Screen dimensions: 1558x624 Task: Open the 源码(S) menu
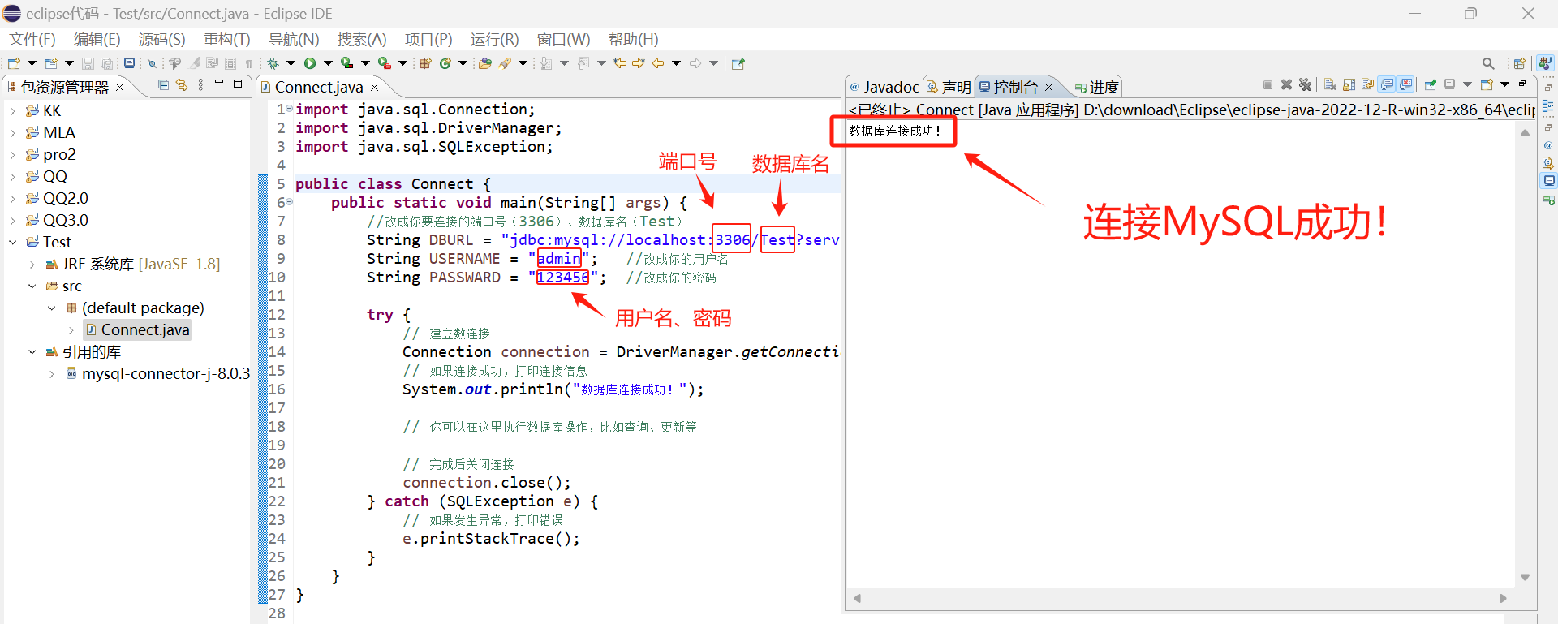161,39
